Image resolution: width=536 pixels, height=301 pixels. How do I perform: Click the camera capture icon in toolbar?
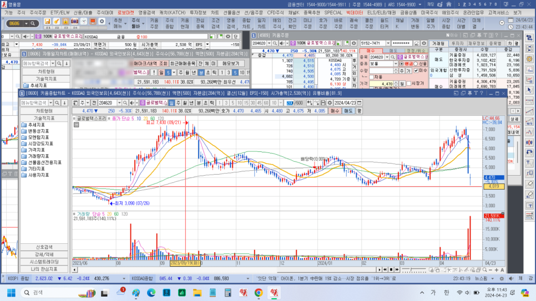pyautogui.click(x=74, y=22)
